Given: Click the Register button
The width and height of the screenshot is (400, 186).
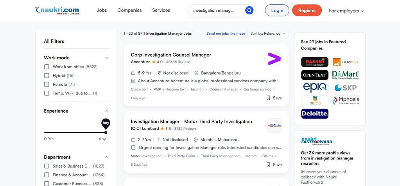Looking at the screenshot, I should (307, 11).
